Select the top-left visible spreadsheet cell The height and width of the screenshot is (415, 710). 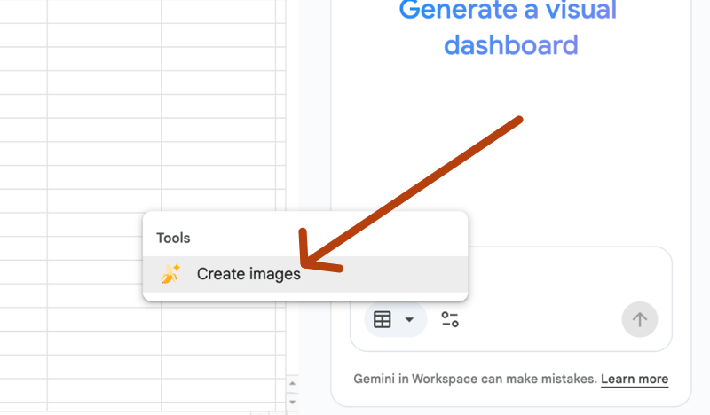pyautogui.click(x=22, y=9)
